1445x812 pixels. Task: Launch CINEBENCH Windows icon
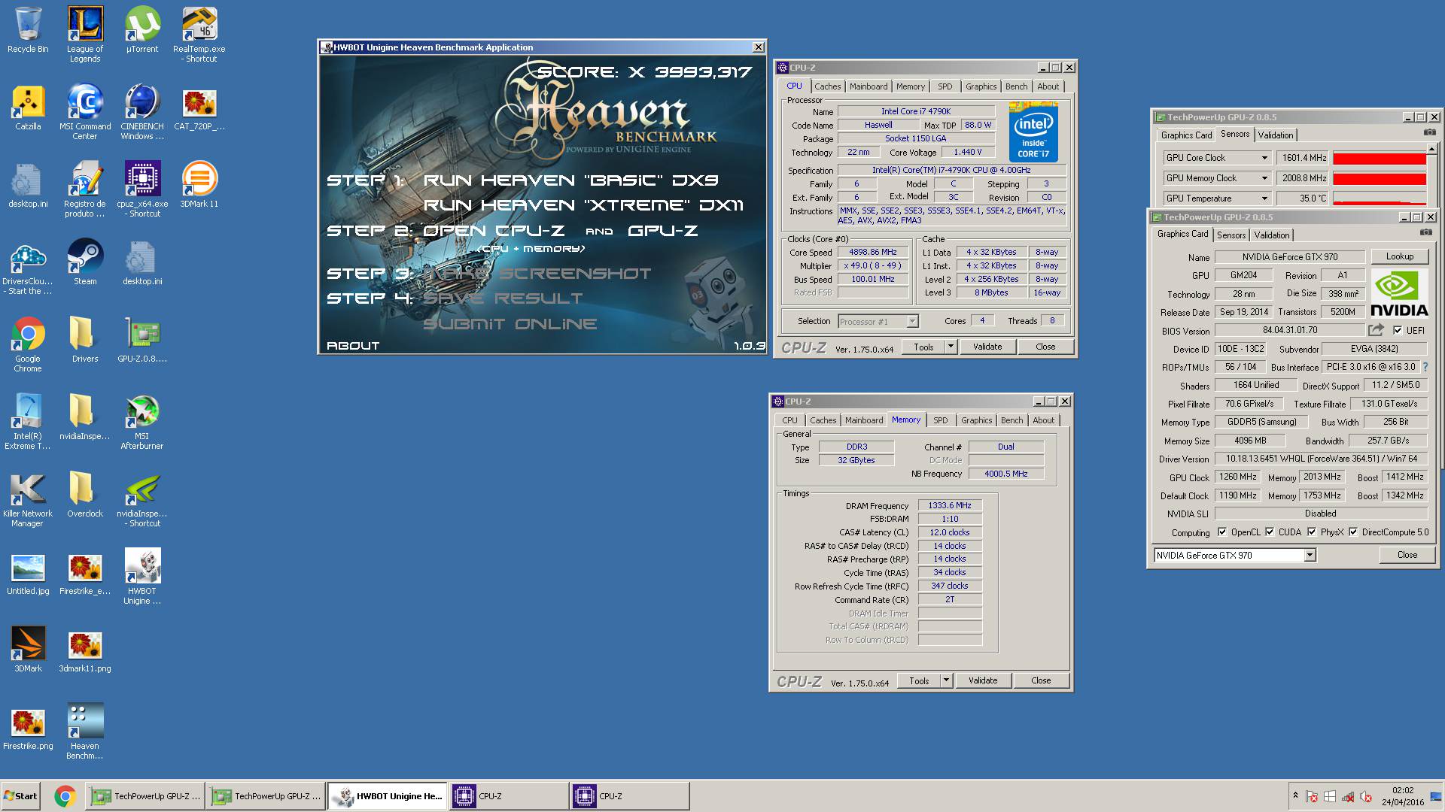[x=142, y=112]
